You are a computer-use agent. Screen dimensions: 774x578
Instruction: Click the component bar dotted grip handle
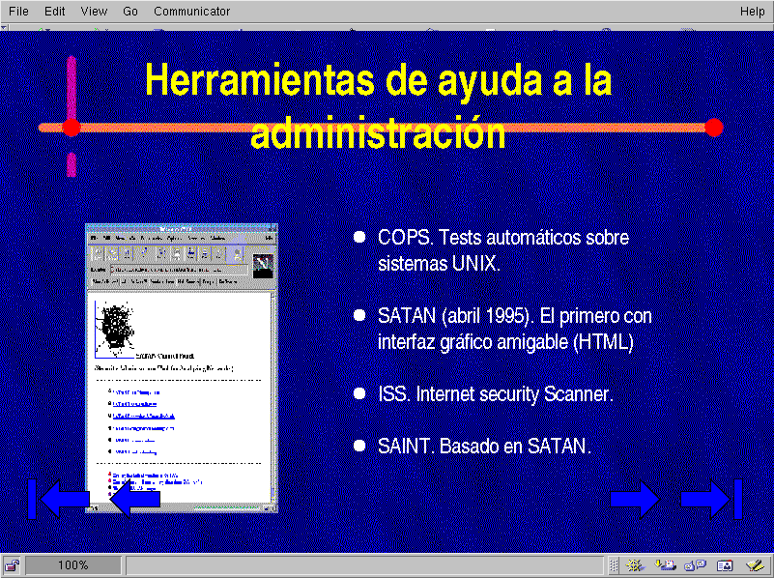tap(614, 565)
